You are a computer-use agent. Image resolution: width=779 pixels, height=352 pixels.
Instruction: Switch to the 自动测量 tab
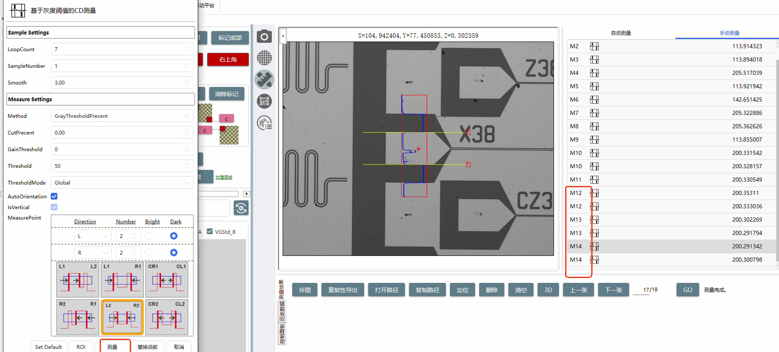coord(620,33)
